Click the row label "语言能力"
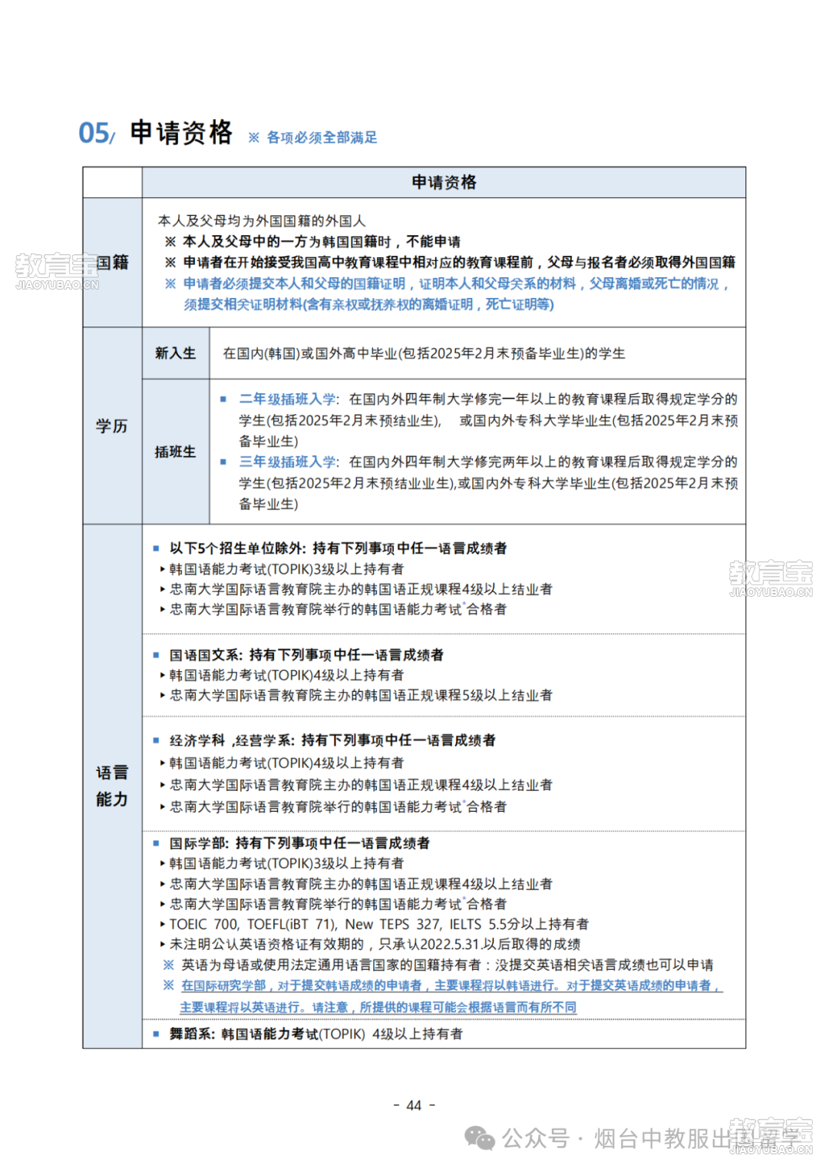The height and width of the screenshot is (1172, 829). pos(112,786)
